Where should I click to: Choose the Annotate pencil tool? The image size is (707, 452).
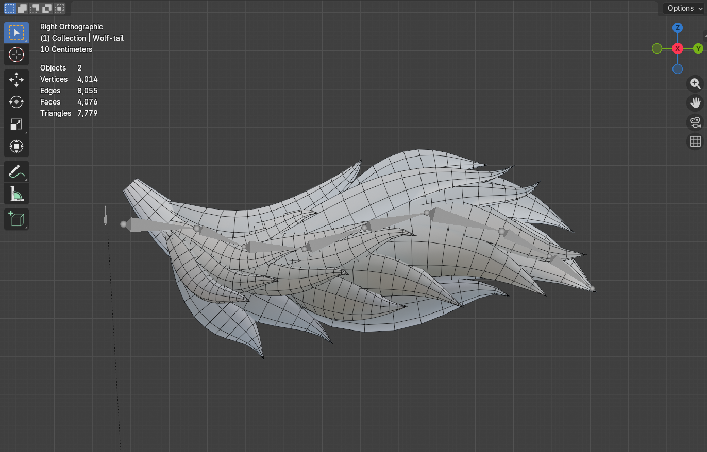pos(16,171)
